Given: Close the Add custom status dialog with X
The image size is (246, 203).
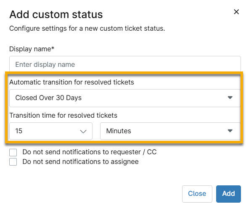Looking at the screenshot, I should pyautogui.click(x=236, y=12).
